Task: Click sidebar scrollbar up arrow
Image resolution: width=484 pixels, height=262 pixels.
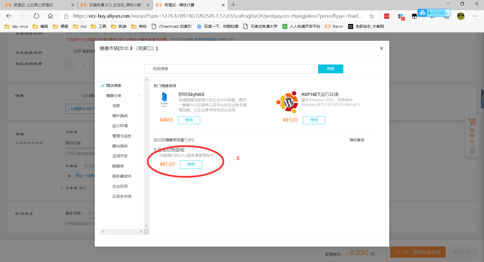Action: 146,80
